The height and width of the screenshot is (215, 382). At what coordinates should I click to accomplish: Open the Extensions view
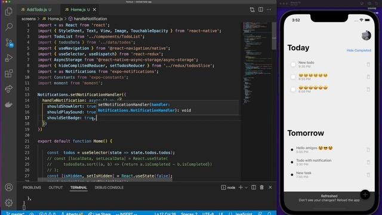(x=9, y=73)
